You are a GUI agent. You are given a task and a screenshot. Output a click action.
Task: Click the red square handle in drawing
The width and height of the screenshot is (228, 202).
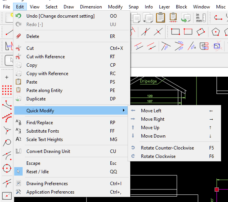[x=217, y=189]
